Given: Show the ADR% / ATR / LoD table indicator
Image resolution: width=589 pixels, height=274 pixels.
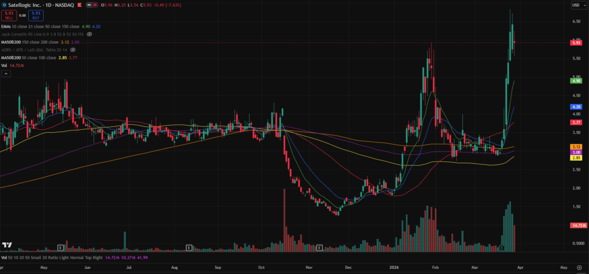Looking at the screenshot, I should [x=73, y=50].
